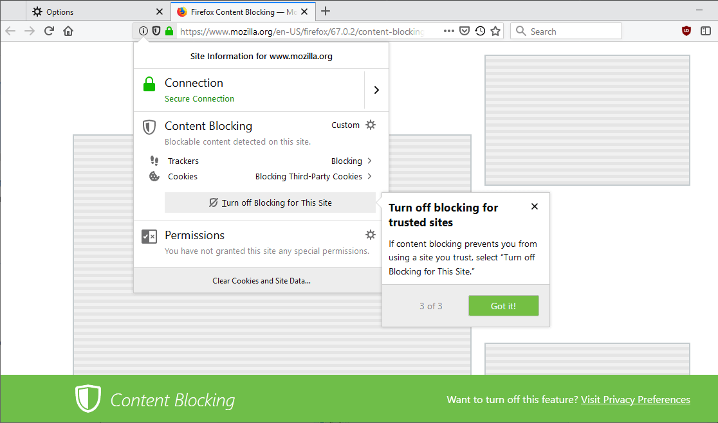Image resolution: width=718 pixels, height=423 pixels.
Task: Select the Firefox Content Blocking tab
Action: (243, 12)
